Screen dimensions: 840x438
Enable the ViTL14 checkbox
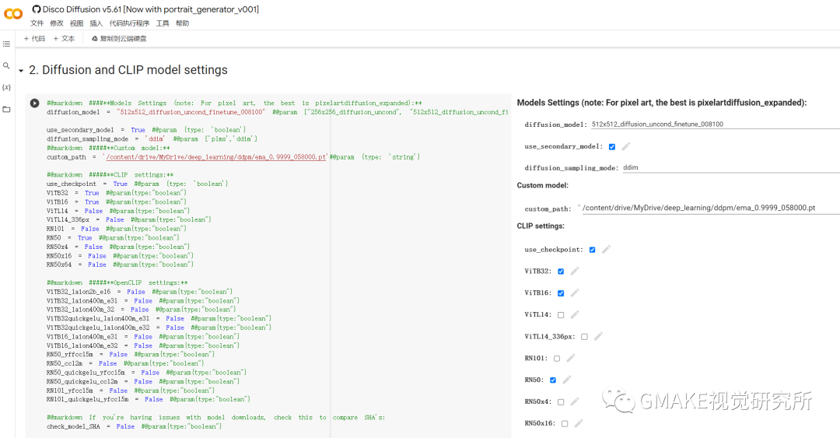pyautogui.click(x=561, y=315)
